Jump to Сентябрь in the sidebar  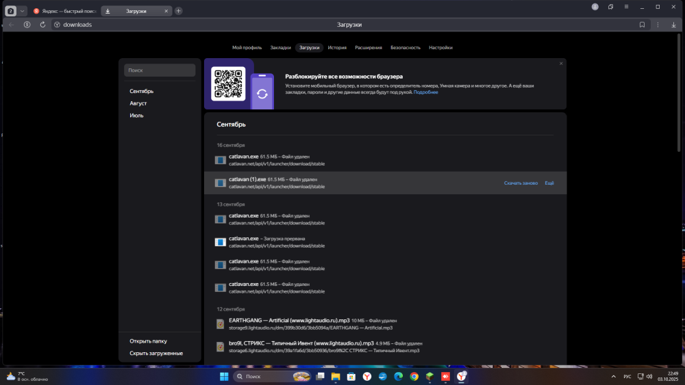[142, 91]
